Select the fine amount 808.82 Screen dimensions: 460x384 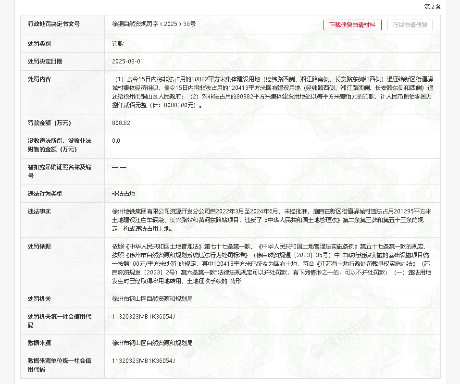click(x=121, y=123)
